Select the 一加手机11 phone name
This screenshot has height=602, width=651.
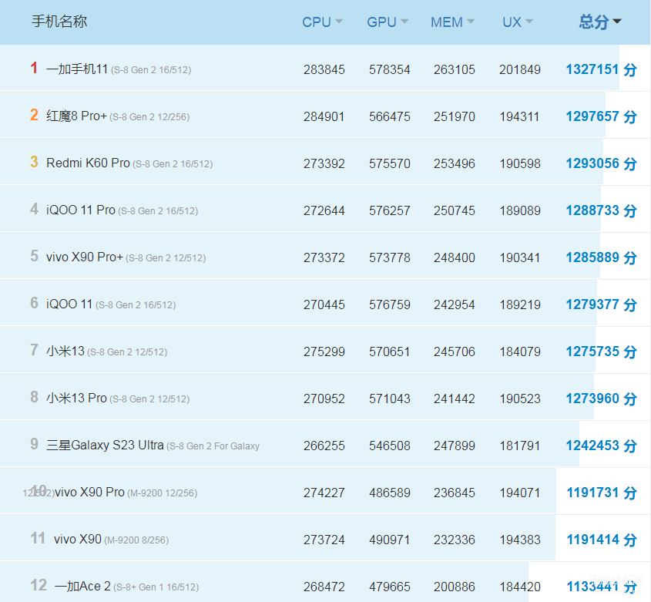point(77,69)
